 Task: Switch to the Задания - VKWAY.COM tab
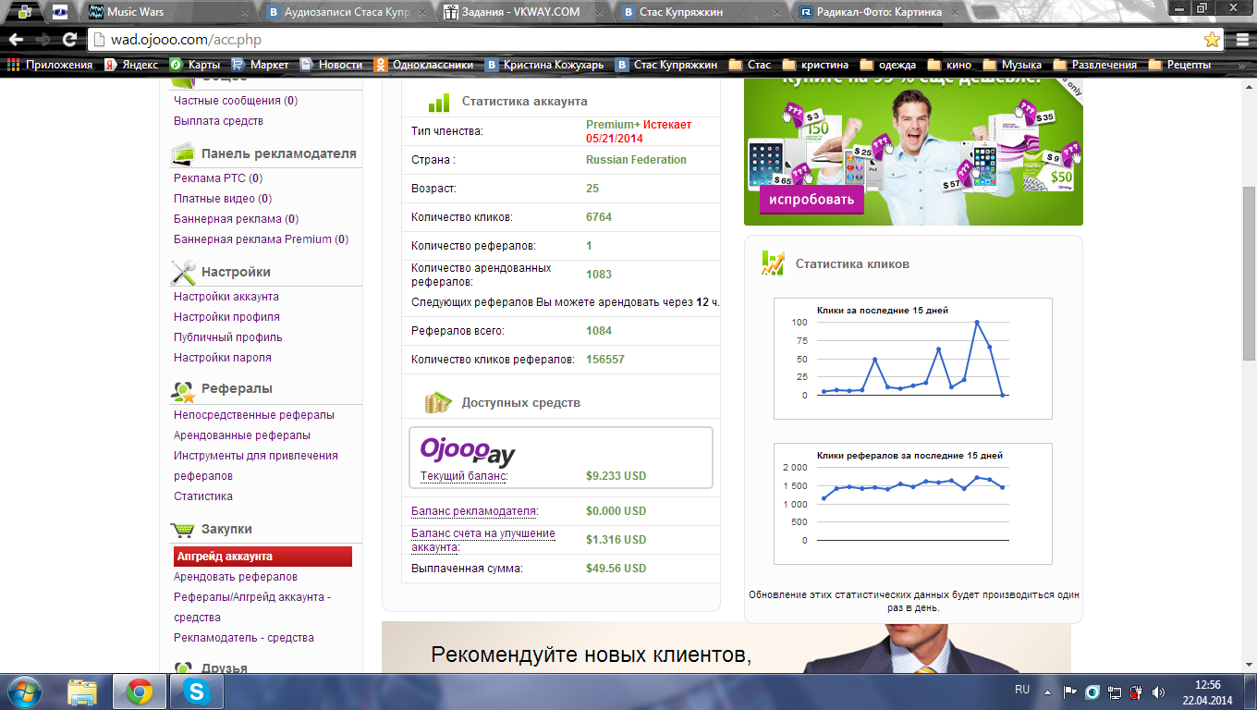[x=521, y=13]
